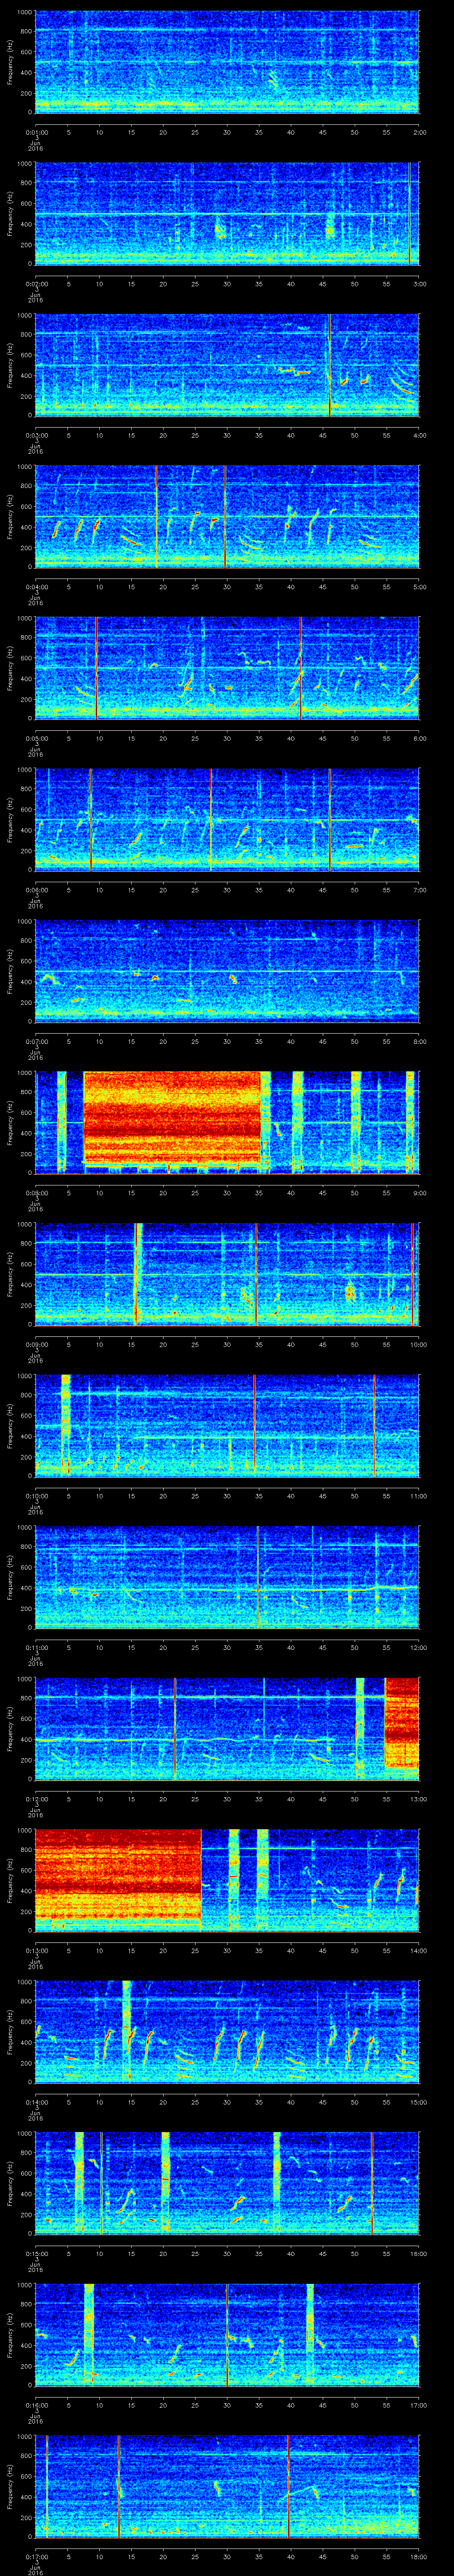Select the spectrogram panel starting at 0:10:00

(227, 1426)
